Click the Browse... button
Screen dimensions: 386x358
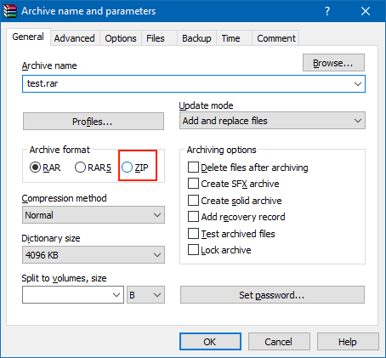coord(333,63)
